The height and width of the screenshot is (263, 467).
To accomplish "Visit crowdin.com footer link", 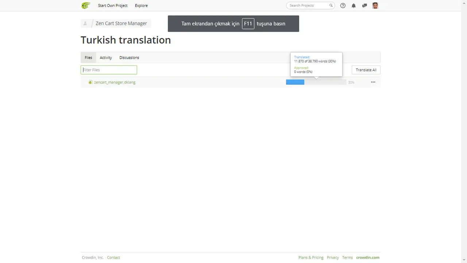I will coord(368,258).
